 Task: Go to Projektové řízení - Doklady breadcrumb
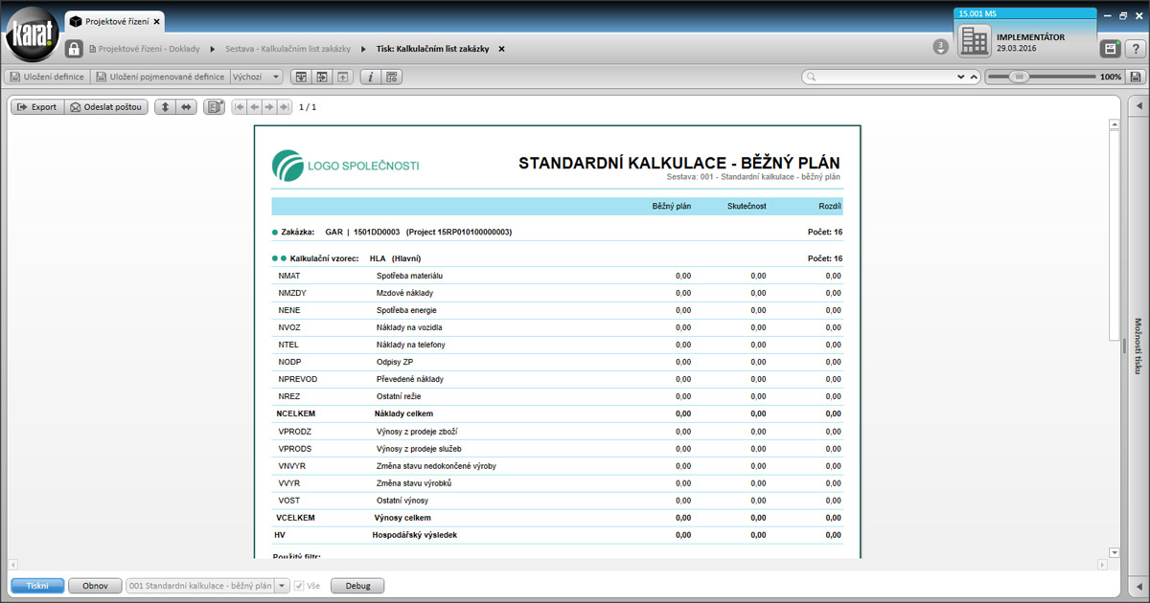coord(144,49)
